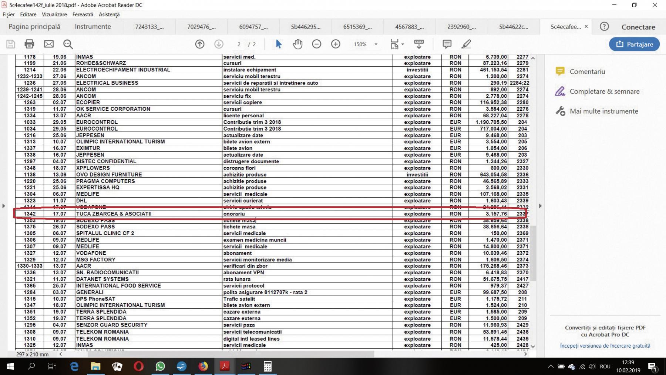666x375 pixels.
Task: Switch to Pagina principală tab
Action: [x=34, y=27]
